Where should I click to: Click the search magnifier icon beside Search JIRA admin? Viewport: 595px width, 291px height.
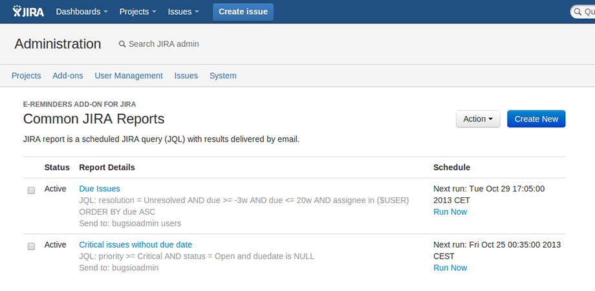[122, 44]
